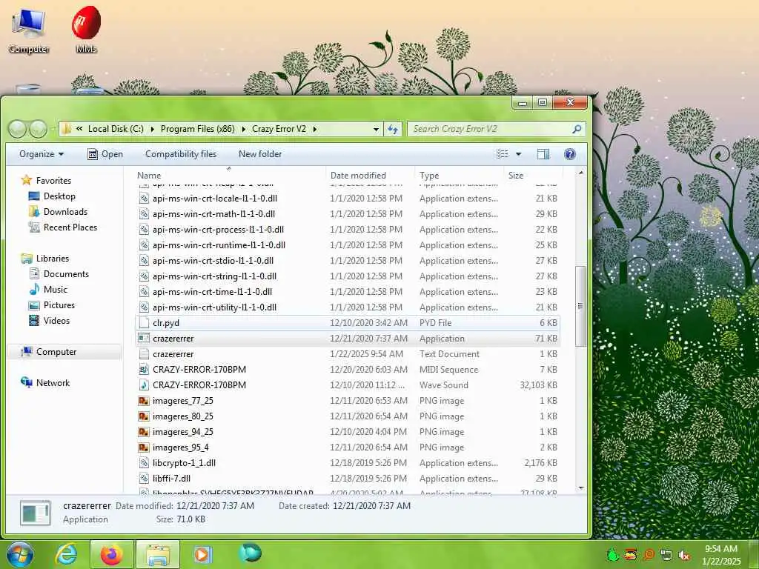Click the Windows Explorer taskbar button
Screen dimensions: 759x569
[x=158, y=555]
